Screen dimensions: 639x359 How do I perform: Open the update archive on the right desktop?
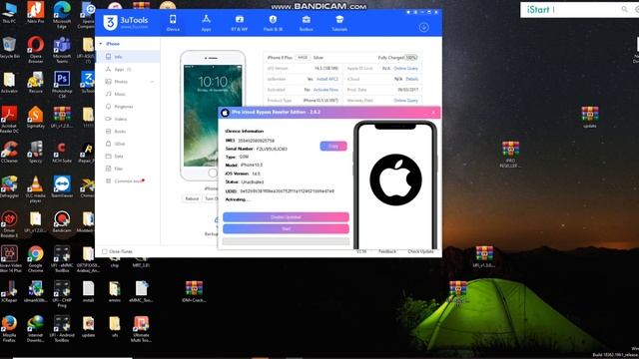pos(590,117)
